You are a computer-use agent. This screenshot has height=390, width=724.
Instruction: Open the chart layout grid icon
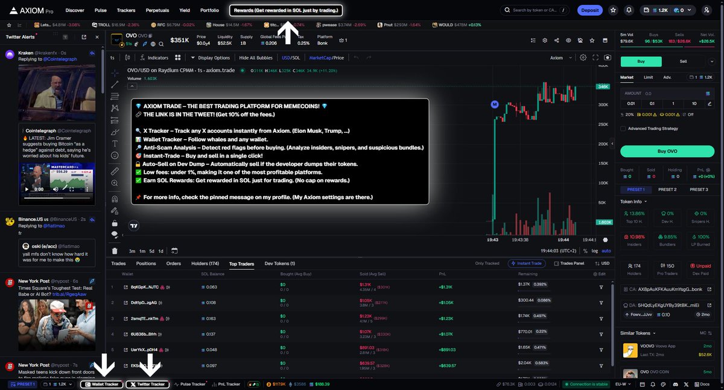coord(178,58)
